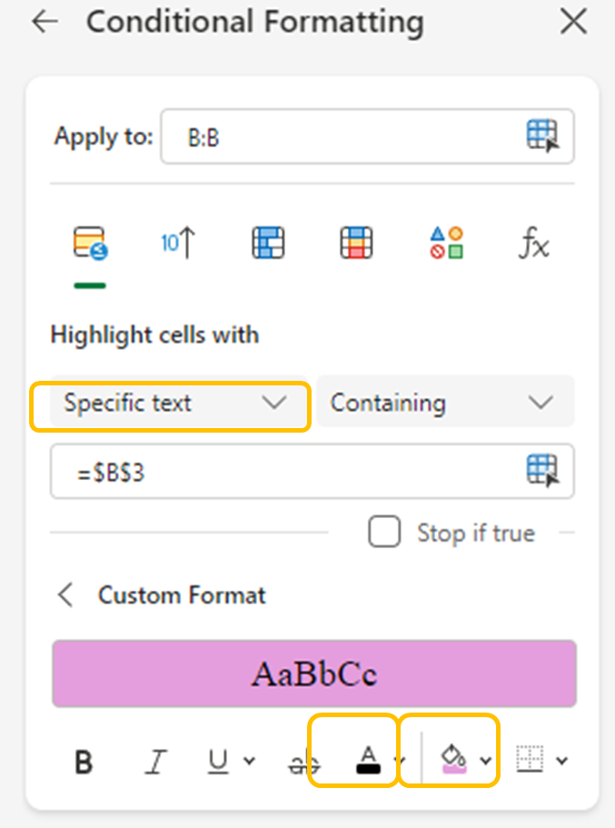Click the pink fill color button
This screenshot has height=828, width=615.
(x=452, y=758)
